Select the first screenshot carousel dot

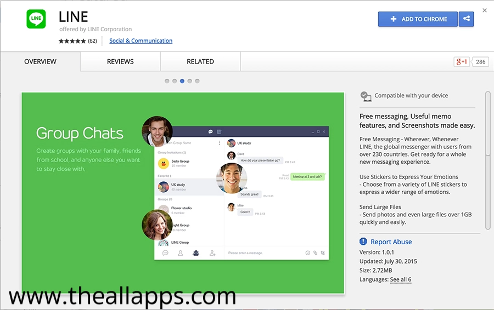(x=167, y=81)
